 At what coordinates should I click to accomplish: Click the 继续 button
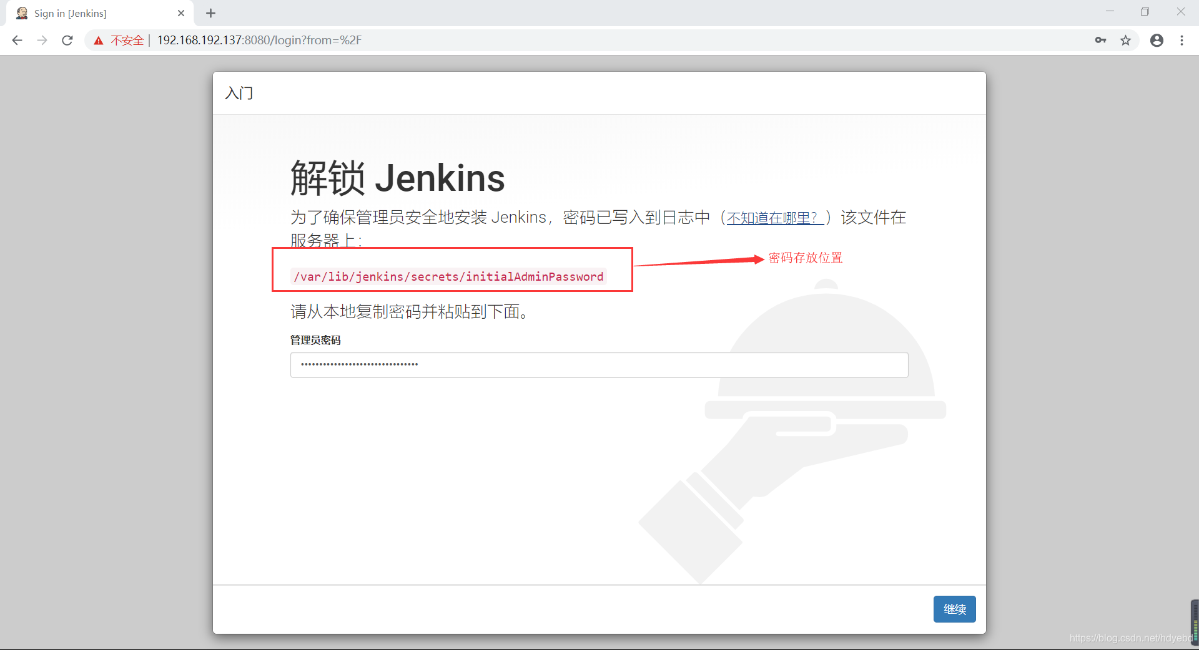click(x=954, y=609)
